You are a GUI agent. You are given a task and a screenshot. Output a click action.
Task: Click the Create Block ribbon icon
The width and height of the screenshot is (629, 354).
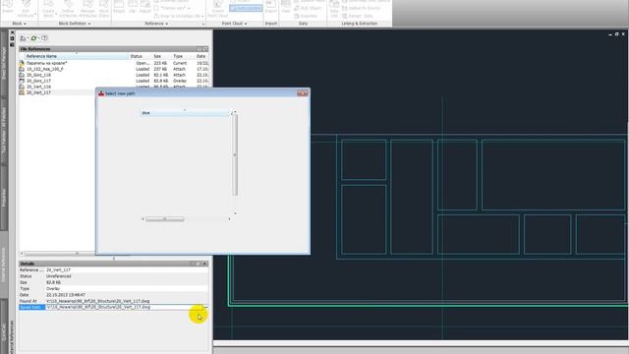pyautogui.click(x=48, y=9)
